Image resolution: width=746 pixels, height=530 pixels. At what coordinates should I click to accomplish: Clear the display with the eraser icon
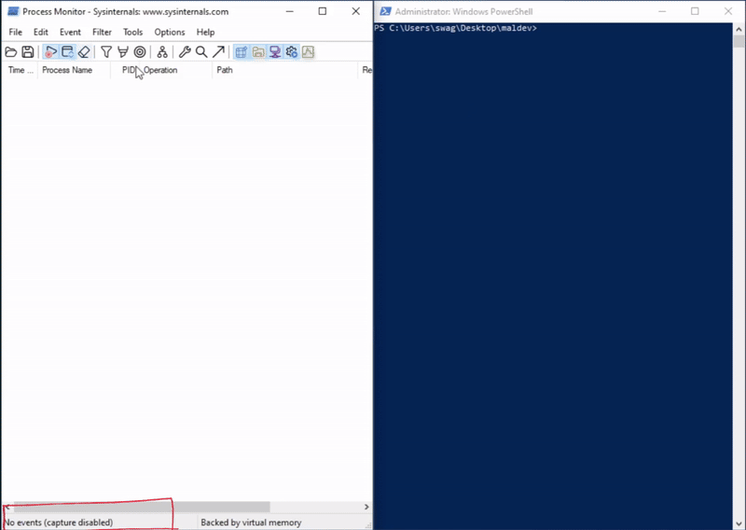point(84,52)
